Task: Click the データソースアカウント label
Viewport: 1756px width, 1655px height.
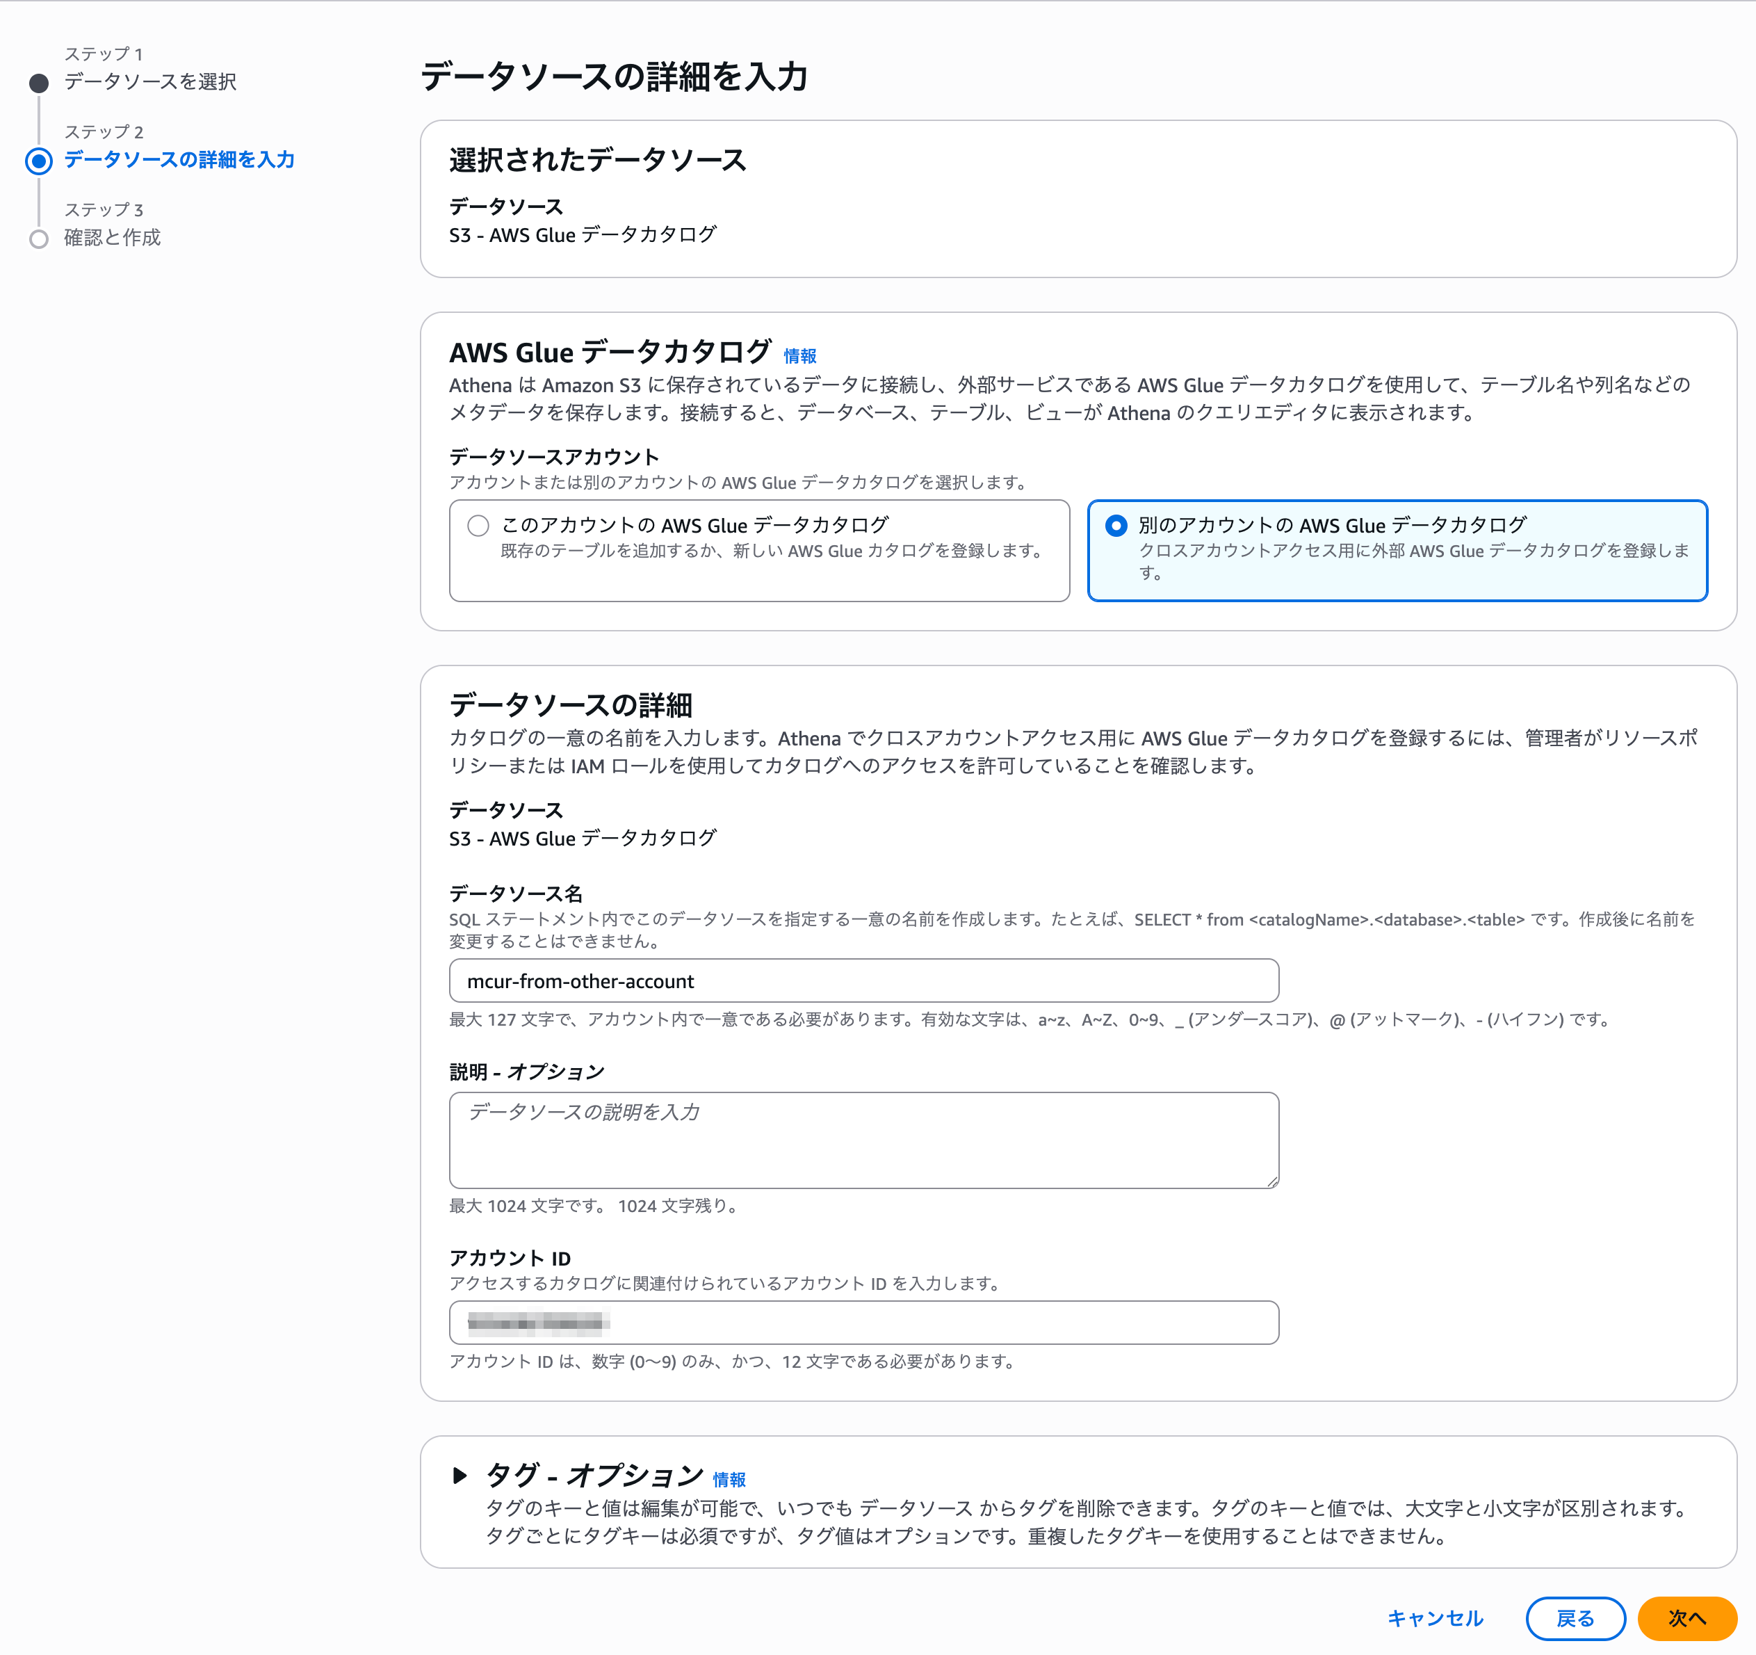Action: click(x=554, y=457)
